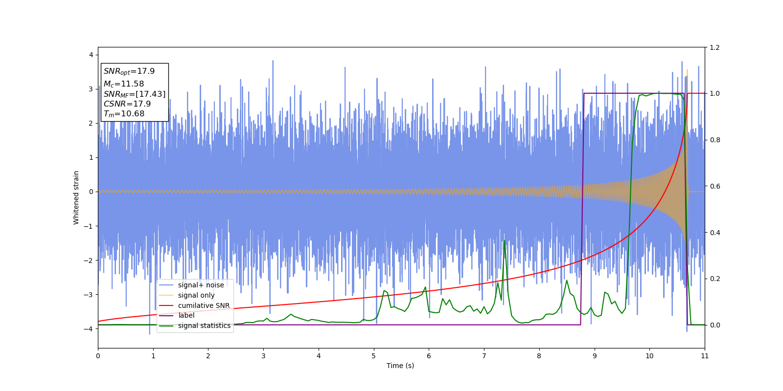Click the SNRopt=17.9 annotation line
The image size is (783, 391).
click(129, 71)
